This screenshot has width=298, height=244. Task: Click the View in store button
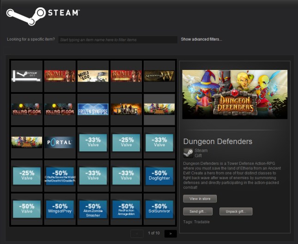pos(200,199)
